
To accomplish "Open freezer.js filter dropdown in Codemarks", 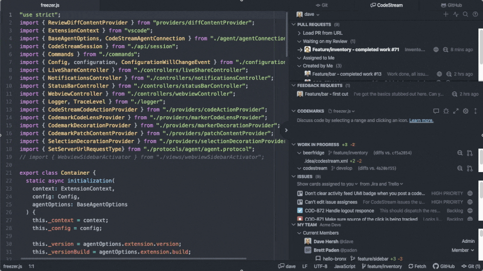I will (342, 111).
